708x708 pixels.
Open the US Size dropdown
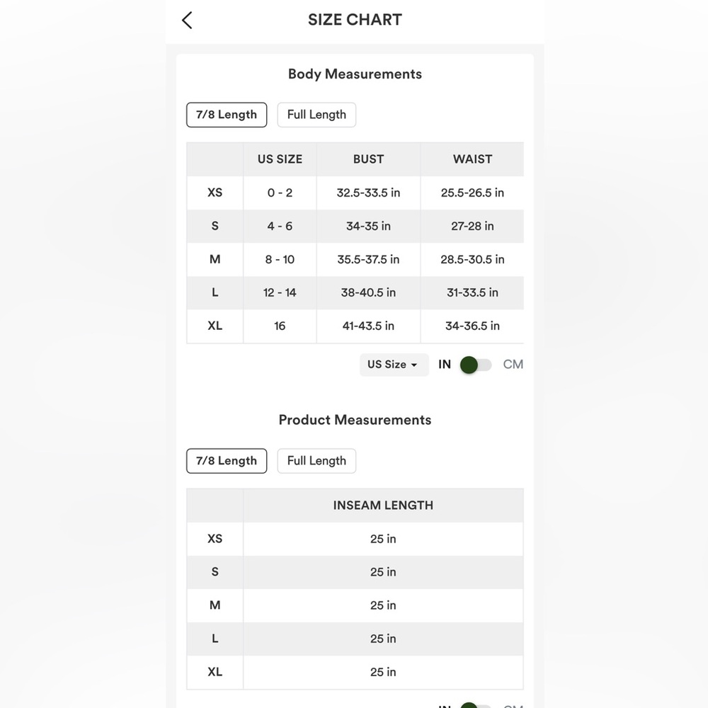(x=394, y=365)
